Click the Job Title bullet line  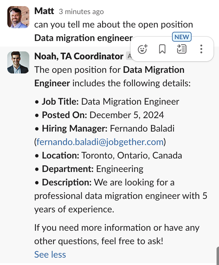110,101
